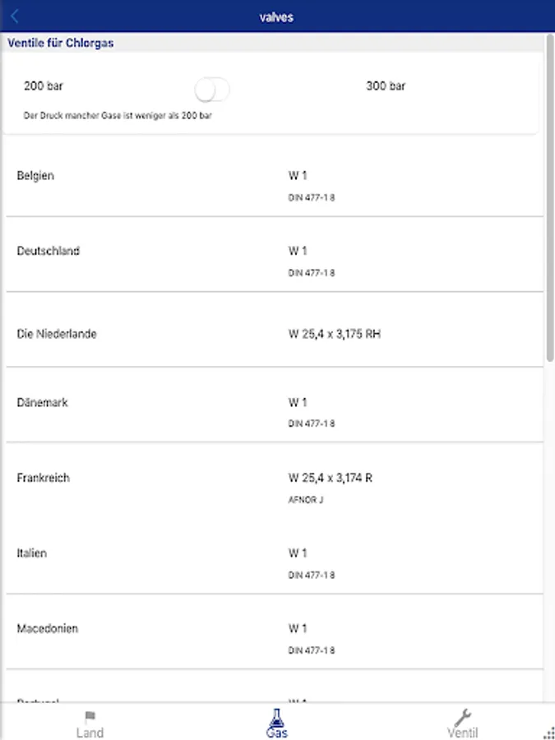Open the Ventil tab label
Image resolution: width=555 pixels, height=740 pixels.
tap(462, 733)
